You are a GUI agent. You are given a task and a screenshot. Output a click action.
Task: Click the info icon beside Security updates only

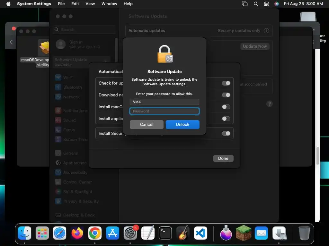pos(266,30)
